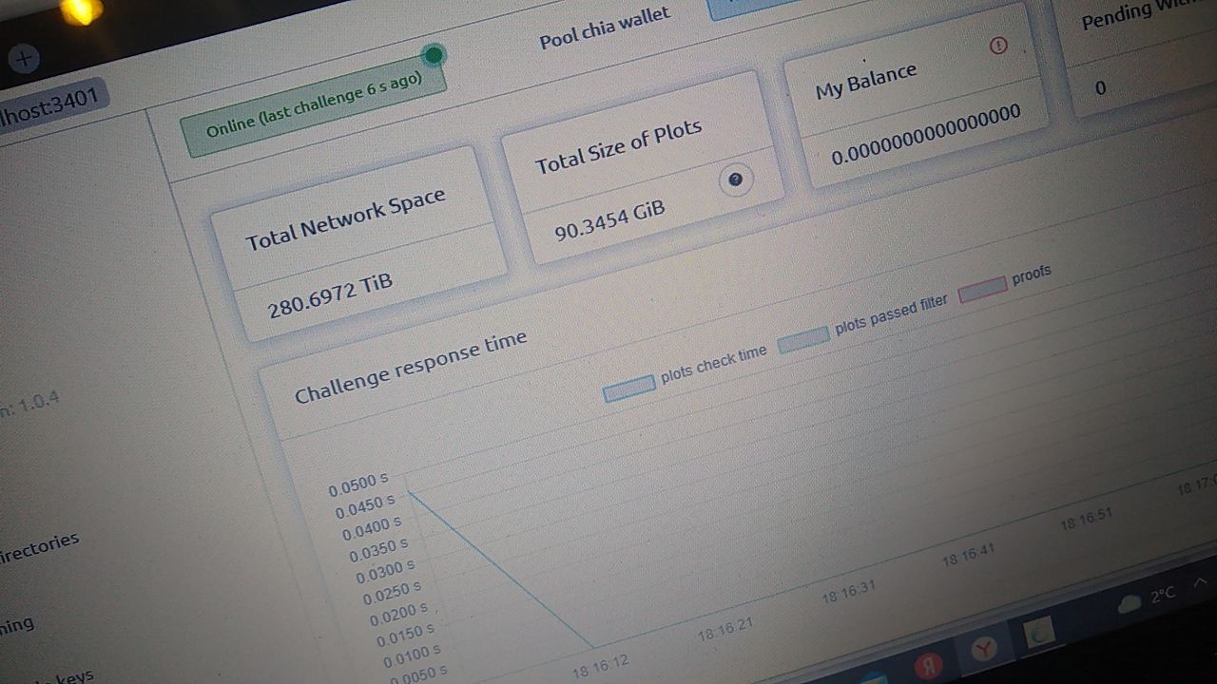Open the green crescent app taskbar icon
Screen dimensions: 1217x684
[1040, 633]
